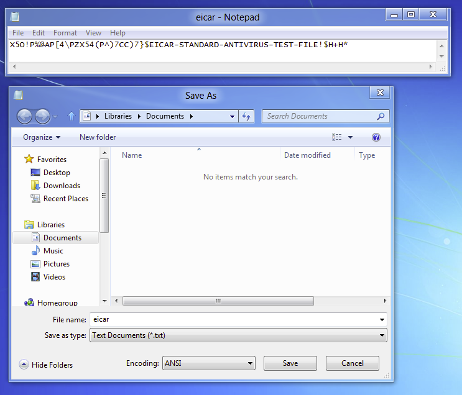Open the Organize menu
The width and height of the screenshot is (462, 395).
coord(42,137)
